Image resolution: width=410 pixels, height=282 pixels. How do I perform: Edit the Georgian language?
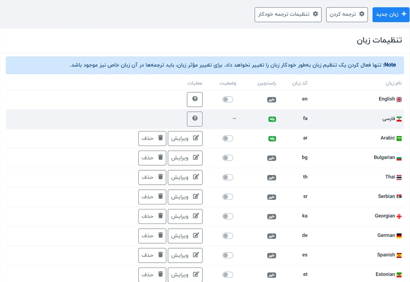click(x=185, y=216)
